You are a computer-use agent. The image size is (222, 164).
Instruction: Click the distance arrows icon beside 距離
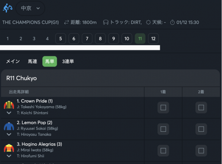coord(66,22)
